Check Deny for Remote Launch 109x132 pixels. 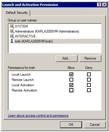coord(89,80)
